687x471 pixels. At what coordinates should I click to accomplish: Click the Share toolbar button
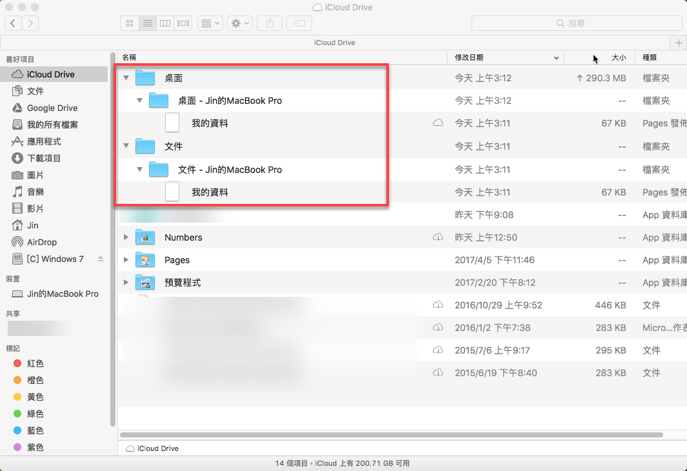[270, 23]
